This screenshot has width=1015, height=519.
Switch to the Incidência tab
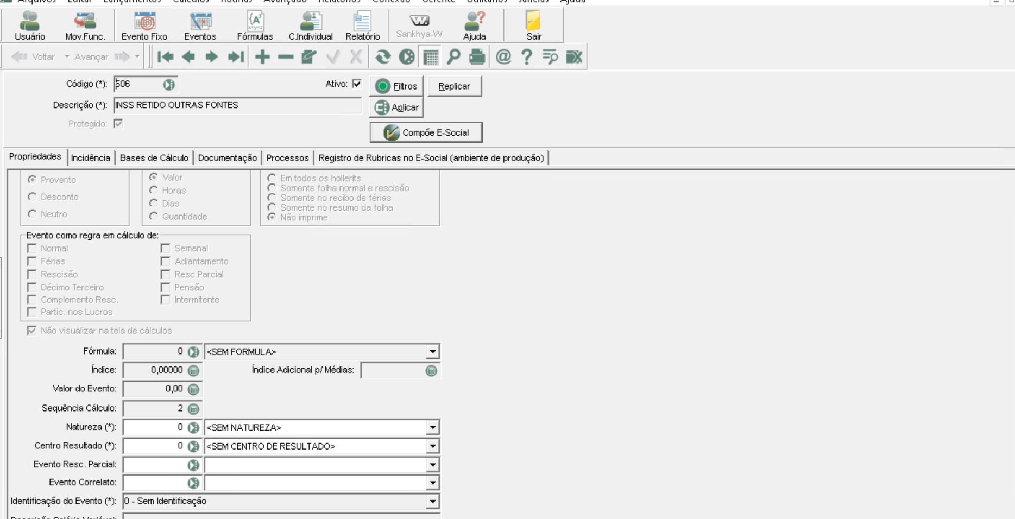tap(90, 158)
